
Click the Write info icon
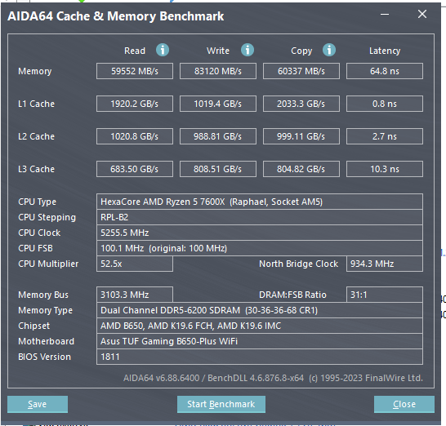(248, 50)
